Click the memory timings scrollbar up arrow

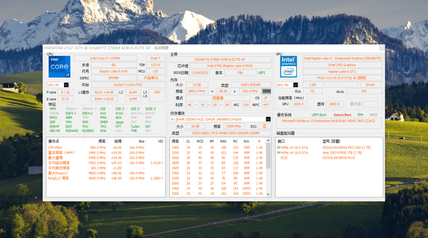(x=268, y=140)
